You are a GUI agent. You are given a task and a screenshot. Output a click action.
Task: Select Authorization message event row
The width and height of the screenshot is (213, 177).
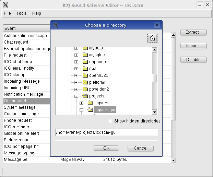pos(27,36)
